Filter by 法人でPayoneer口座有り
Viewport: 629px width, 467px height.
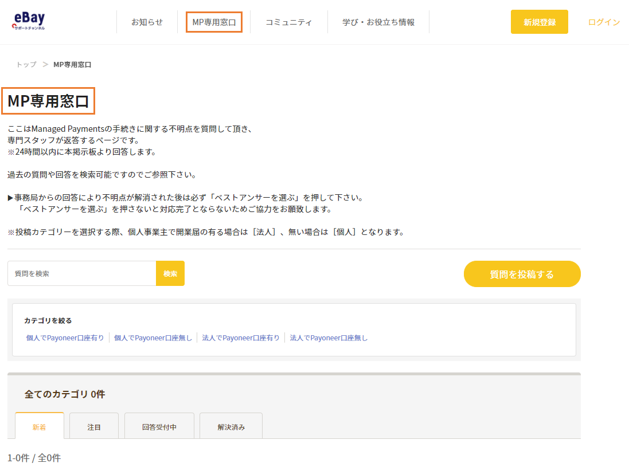(241, 338)
